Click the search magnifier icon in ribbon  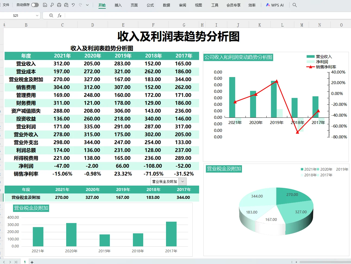[295, 5]
